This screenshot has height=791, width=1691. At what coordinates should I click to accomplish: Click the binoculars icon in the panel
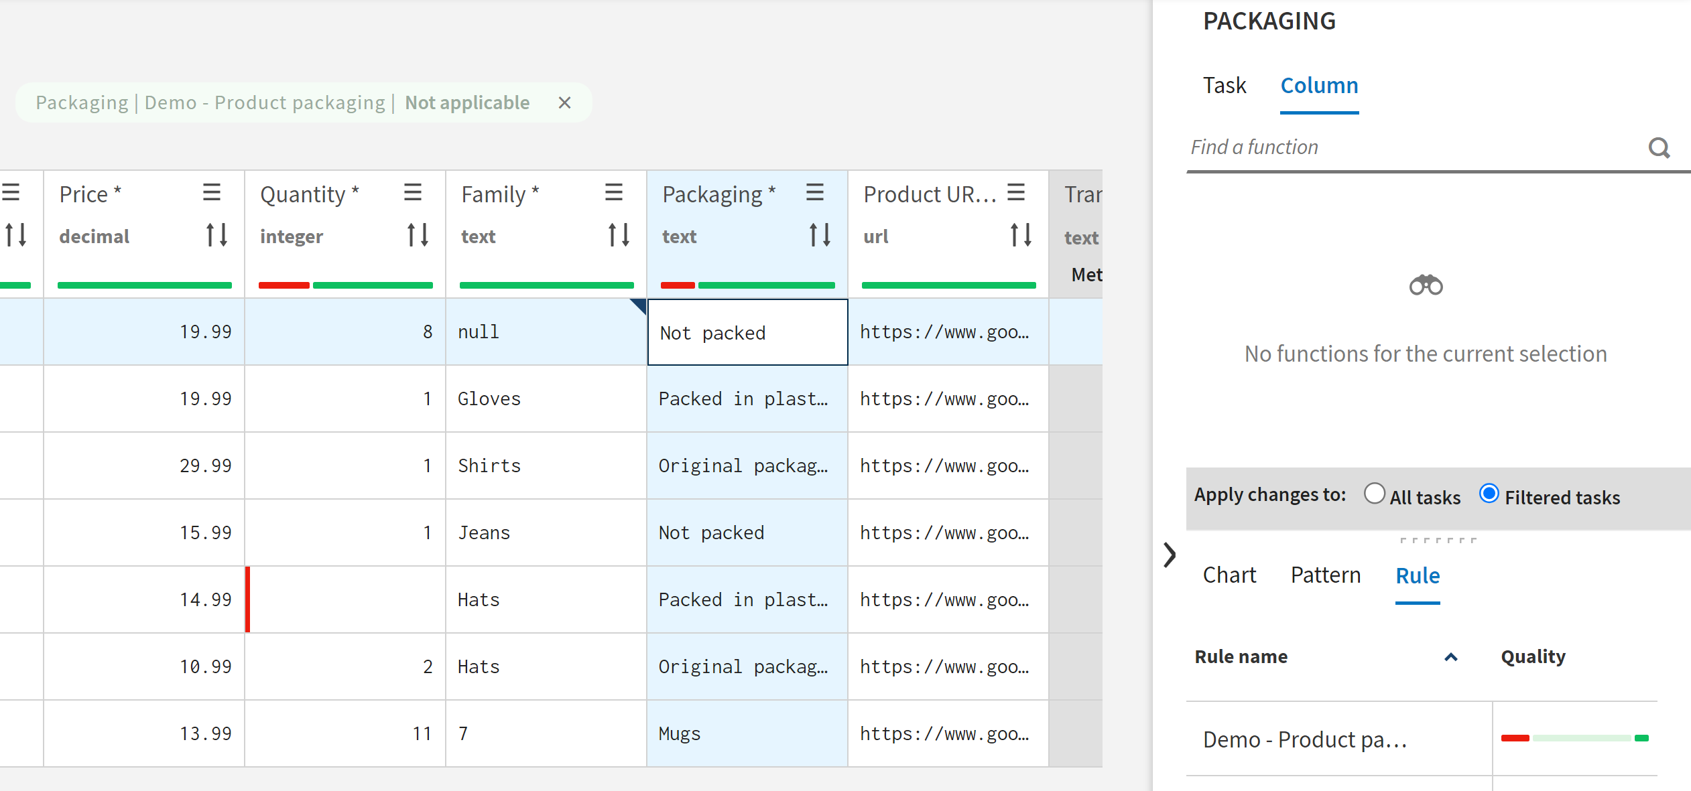[1425, 285]
